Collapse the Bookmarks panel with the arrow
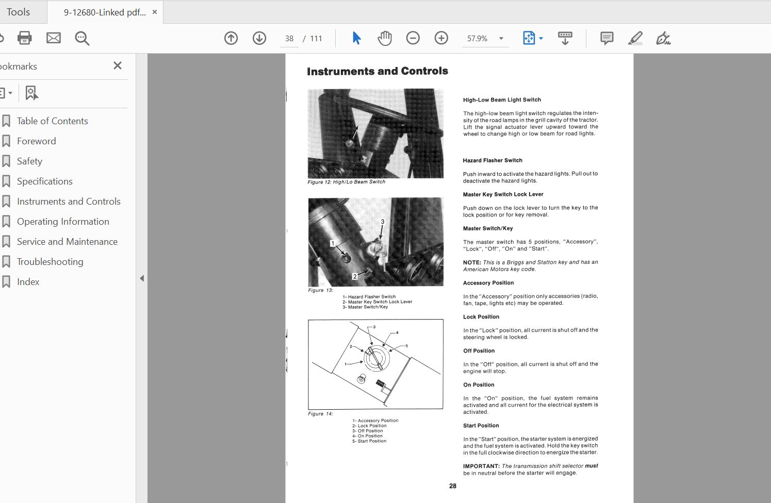Screen dimensions: 771x503 click(x=142, y=277)
